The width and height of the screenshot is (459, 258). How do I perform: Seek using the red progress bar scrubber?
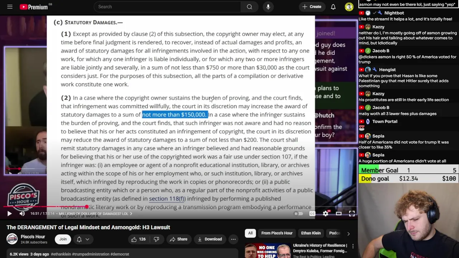tap(86, 207)
